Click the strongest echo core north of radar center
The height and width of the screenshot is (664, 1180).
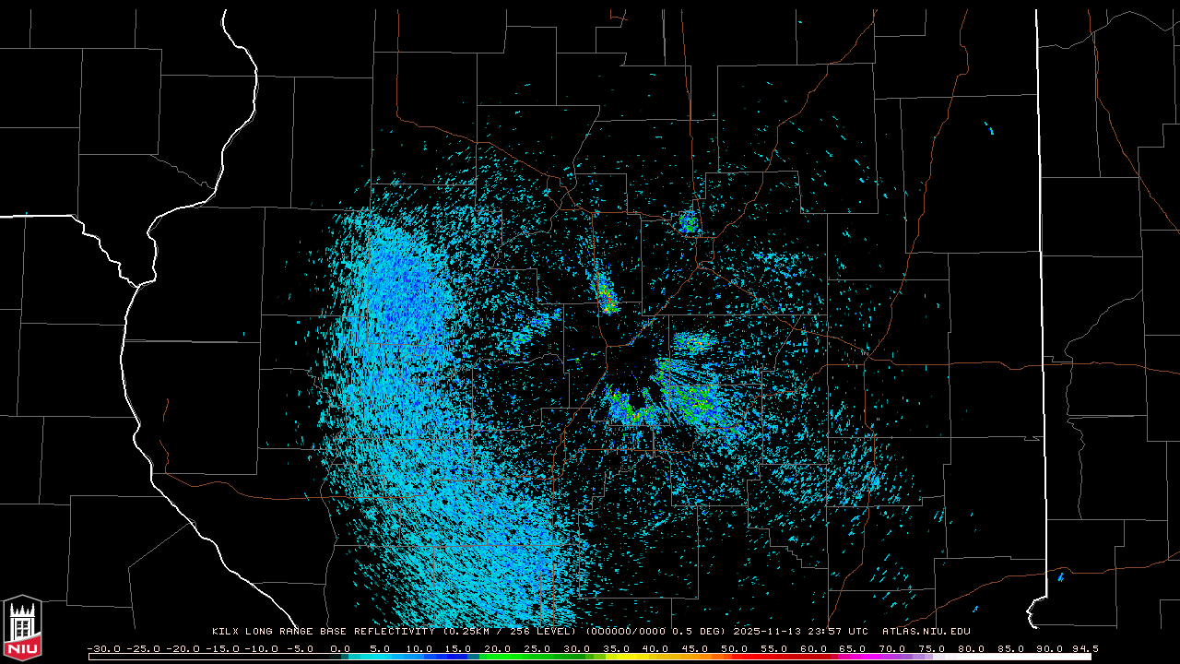coord(606,297)
